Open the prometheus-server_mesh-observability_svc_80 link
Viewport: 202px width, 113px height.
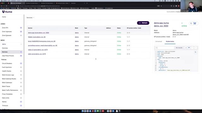[x=43, y=46]
